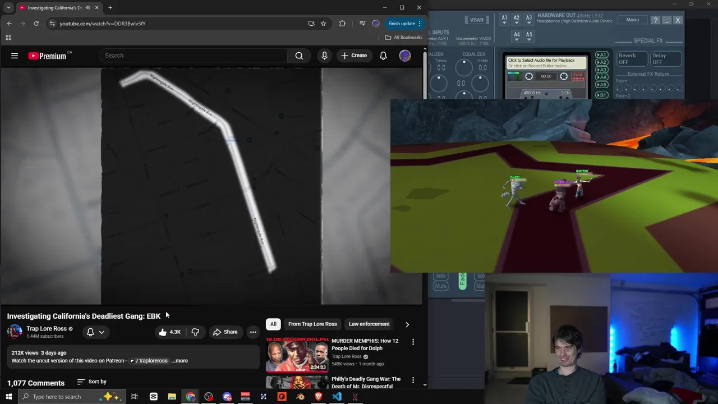Open options for MURDER MEMPHIS video
This screenshot has height=404, width=718.
pos(413,342)
